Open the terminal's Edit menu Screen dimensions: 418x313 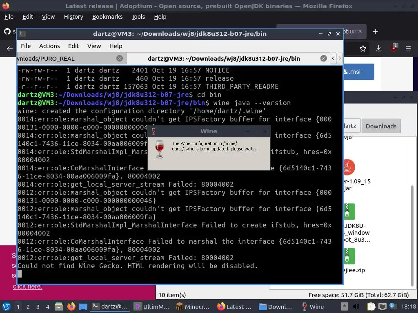73,46
